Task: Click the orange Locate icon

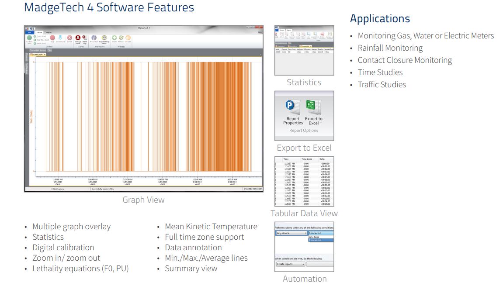Action: [x=128, y=38]
